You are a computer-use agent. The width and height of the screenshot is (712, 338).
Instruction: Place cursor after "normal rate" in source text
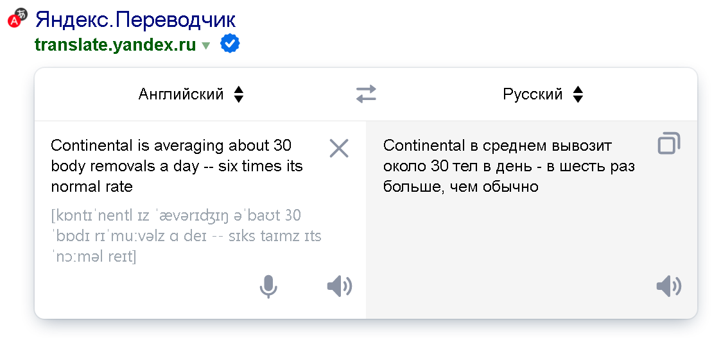[x=134, y=187]
